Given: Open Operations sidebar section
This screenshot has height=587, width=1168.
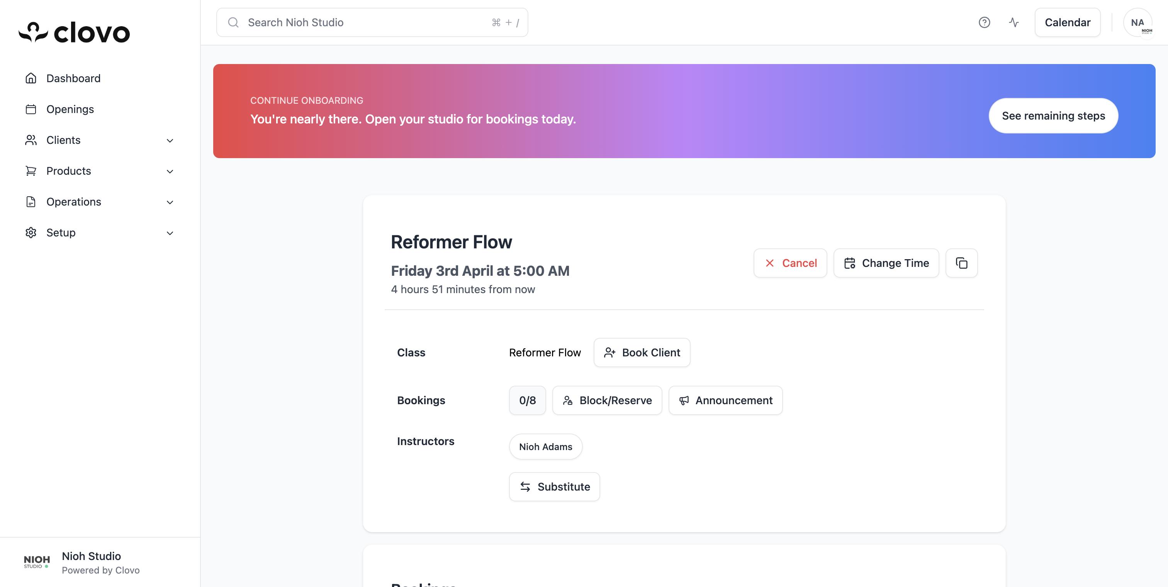Looking at the screenshot, I should [x=73, y=201].
